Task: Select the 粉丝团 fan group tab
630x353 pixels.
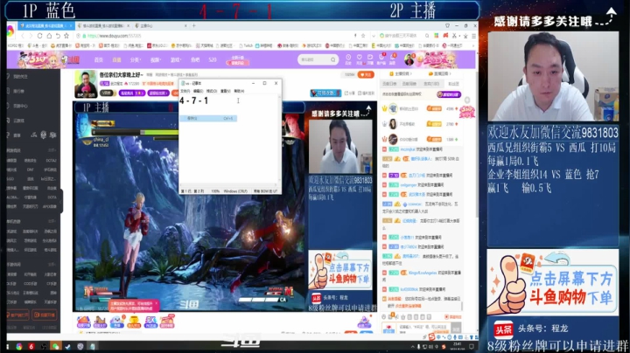Action: [x=453, y=84]
